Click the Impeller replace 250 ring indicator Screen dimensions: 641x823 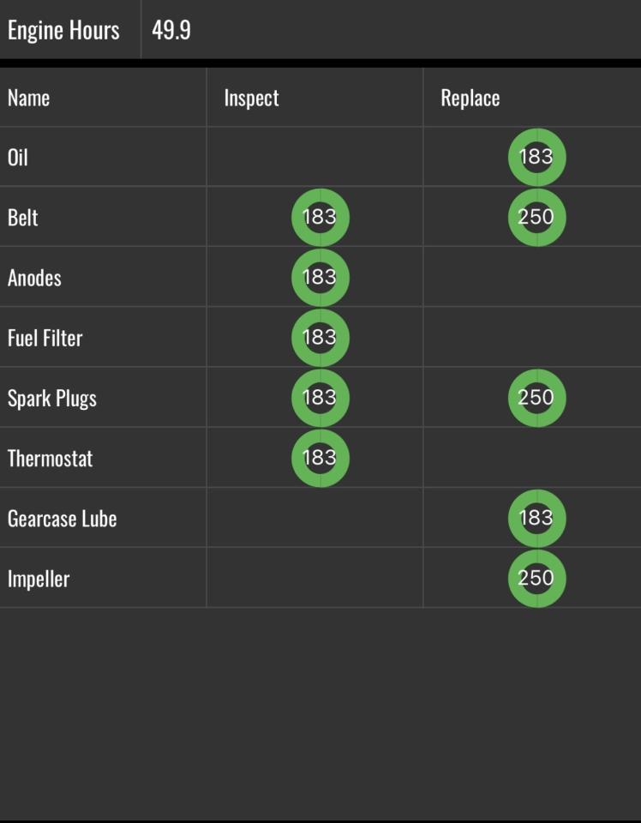[x=536, y=578]
